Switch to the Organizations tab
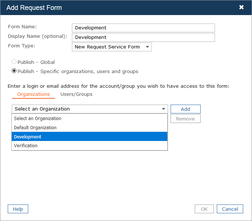Screen dimensions: 252x221 (33, 94)
